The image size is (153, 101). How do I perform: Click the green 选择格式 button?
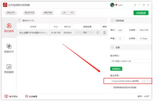click(116, 69)
